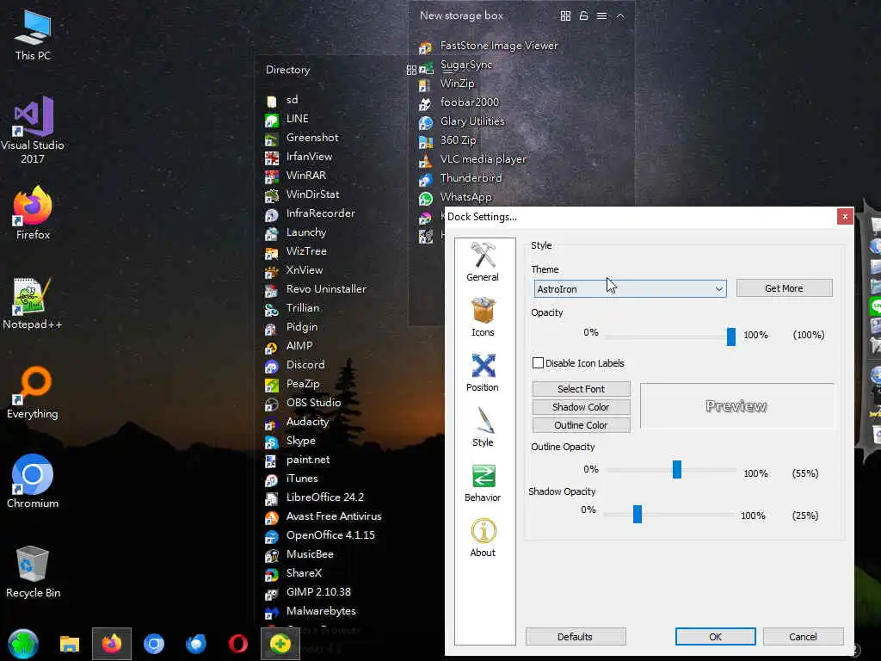Collapse the New storage box with chevron
This screenshot has width=881, height=661.
coord(620,15)
